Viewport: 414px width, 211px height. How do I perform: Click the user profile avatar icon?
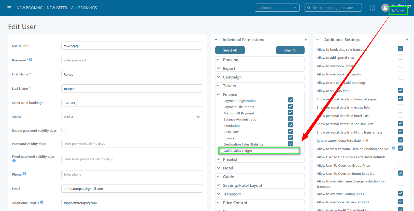[x=385, y=8]
